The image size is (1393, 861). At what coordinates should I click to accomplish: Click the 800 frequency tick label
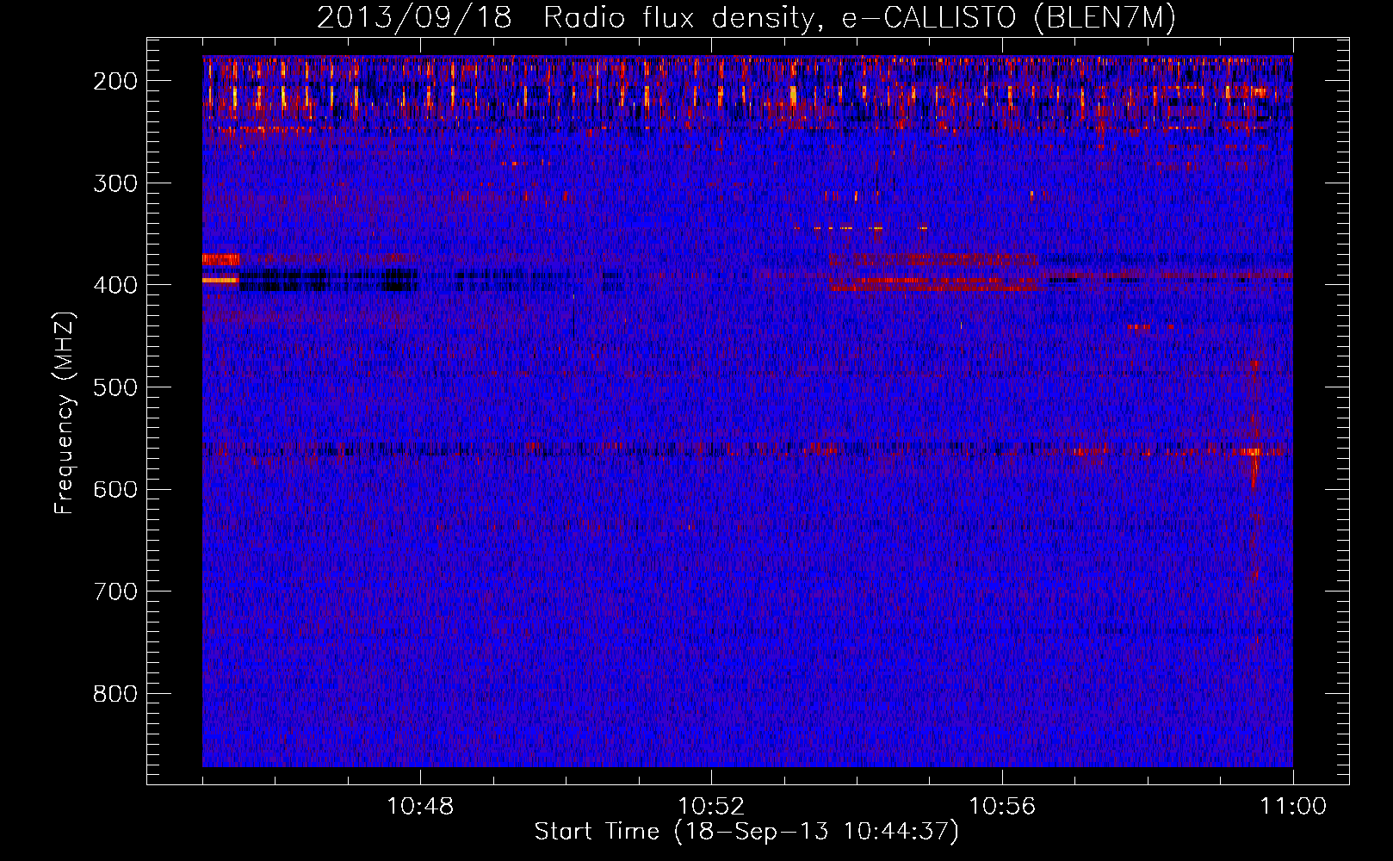click(115, 694)
